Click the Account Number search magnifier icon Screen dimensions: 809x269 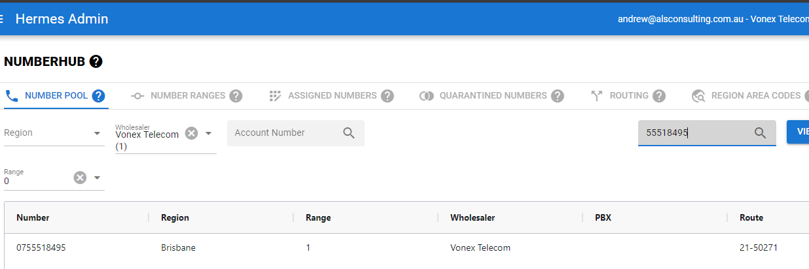tap(349, 133)
